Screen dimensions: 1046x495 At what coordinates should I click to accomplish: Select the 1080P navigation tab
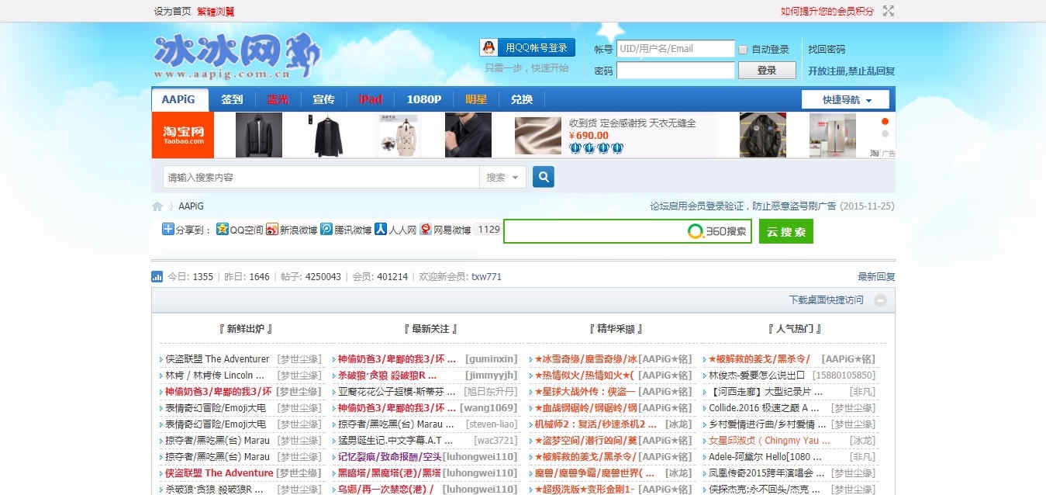[x=423, y=99]
